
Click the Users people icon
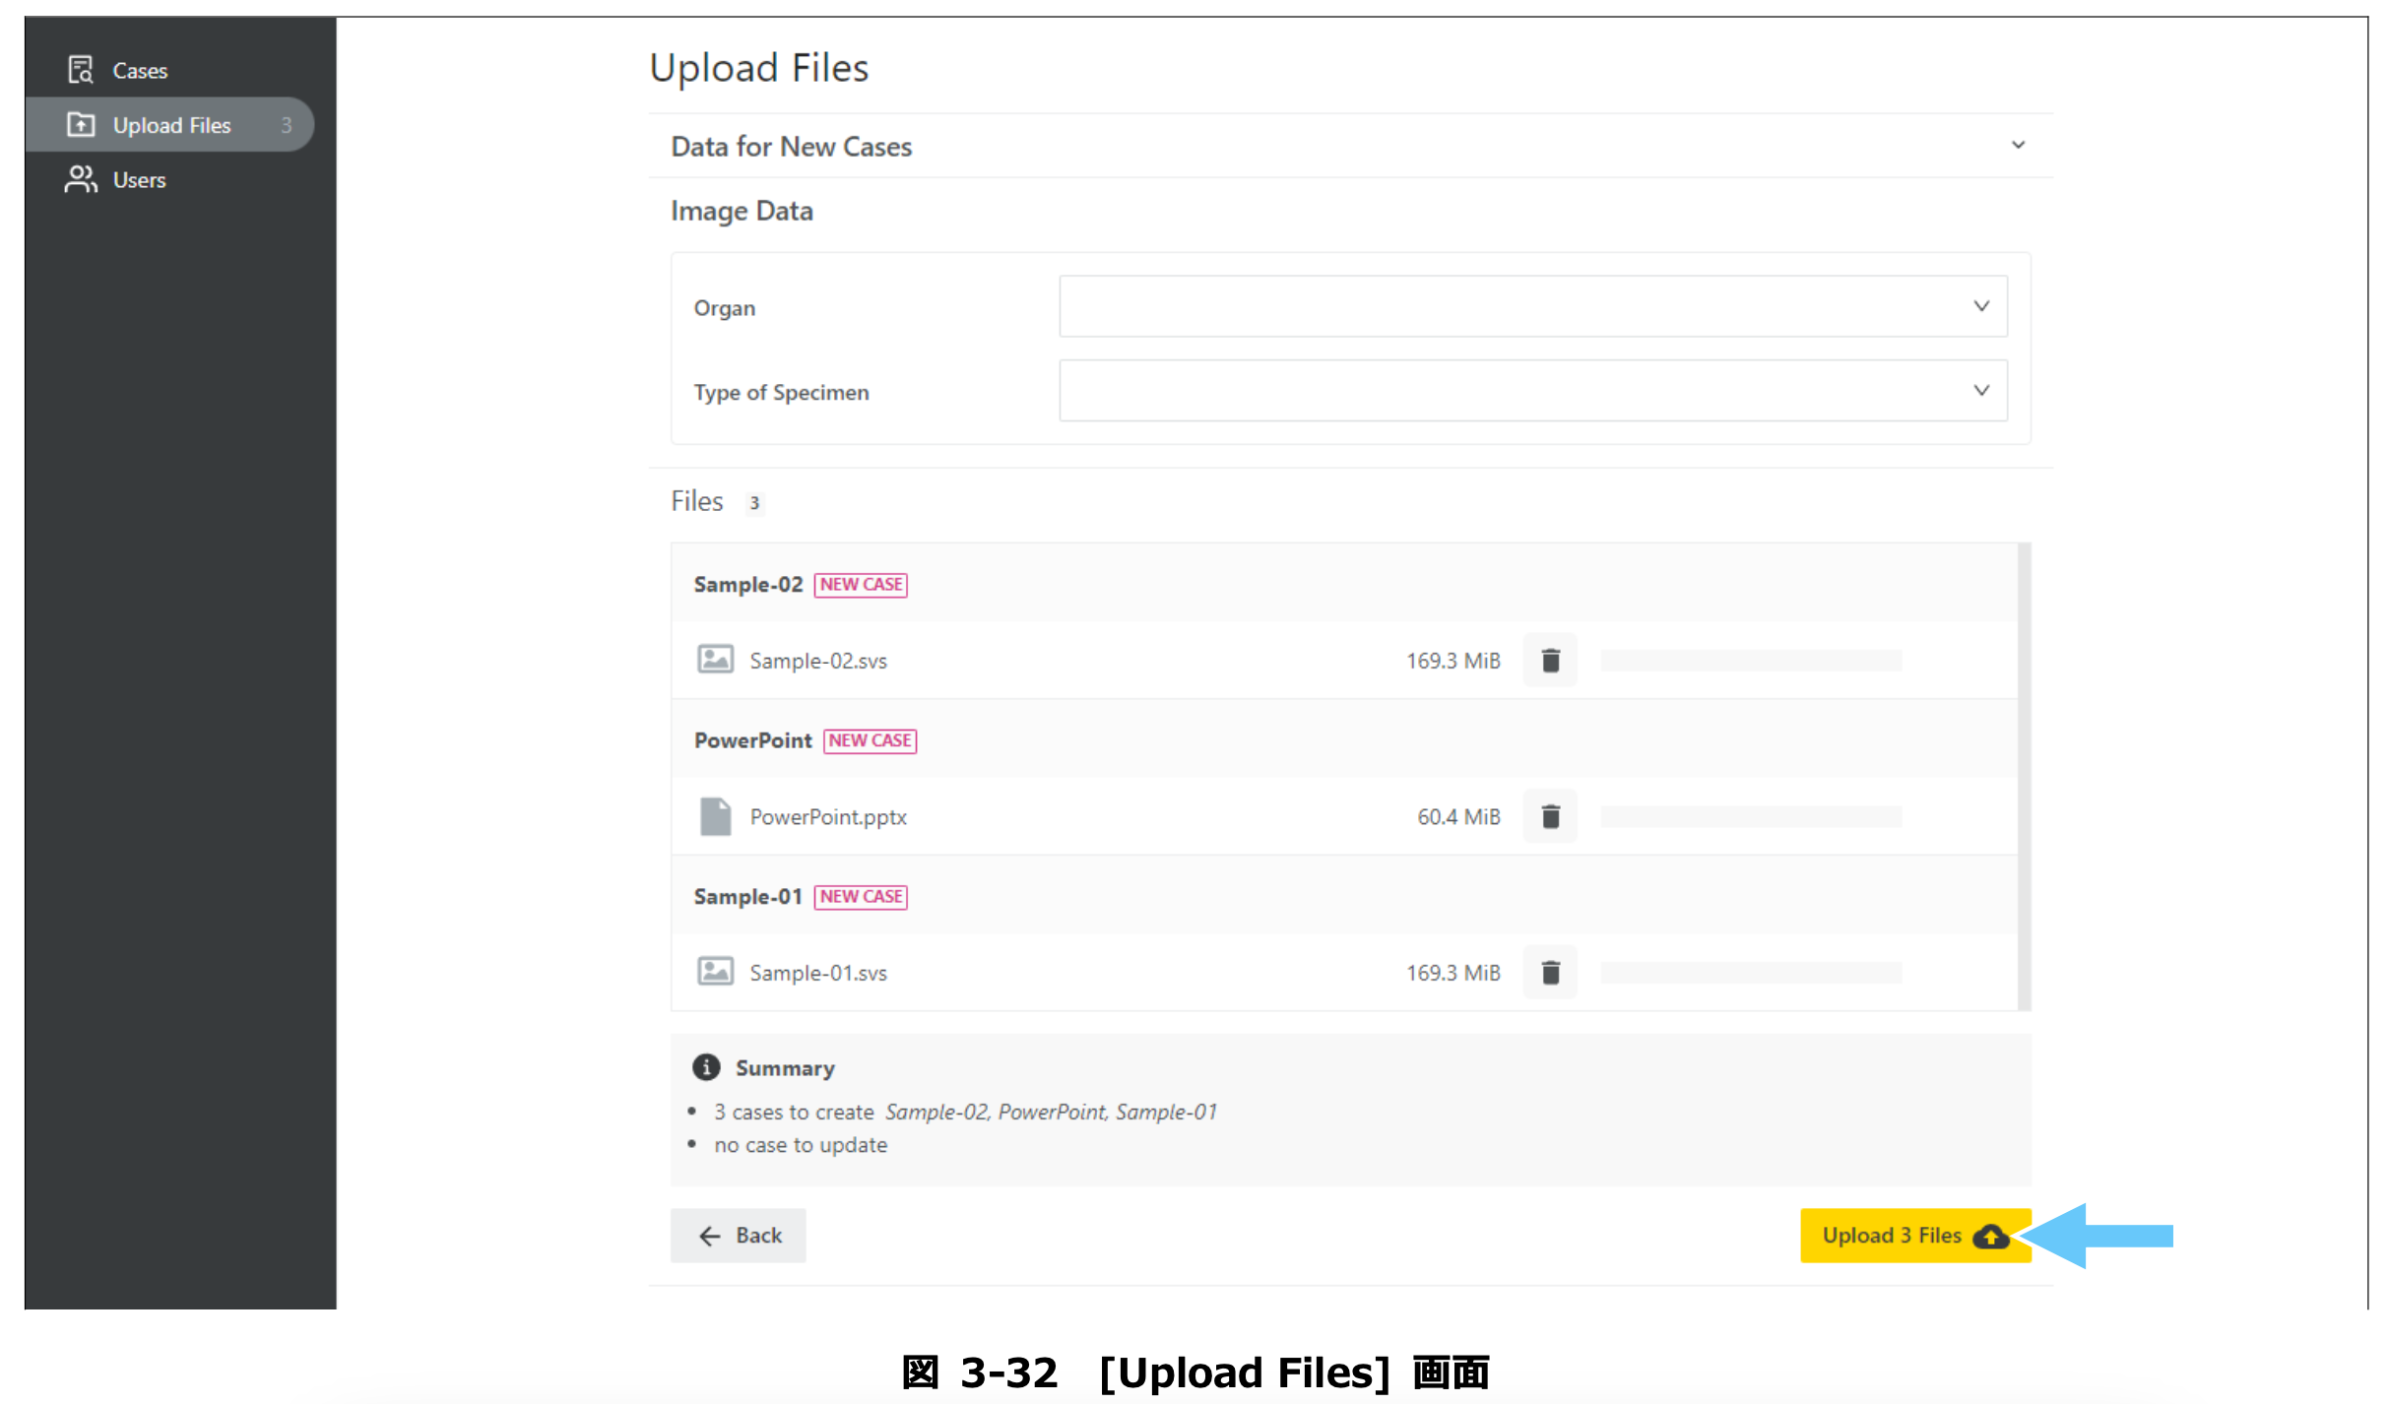[81, 179]
